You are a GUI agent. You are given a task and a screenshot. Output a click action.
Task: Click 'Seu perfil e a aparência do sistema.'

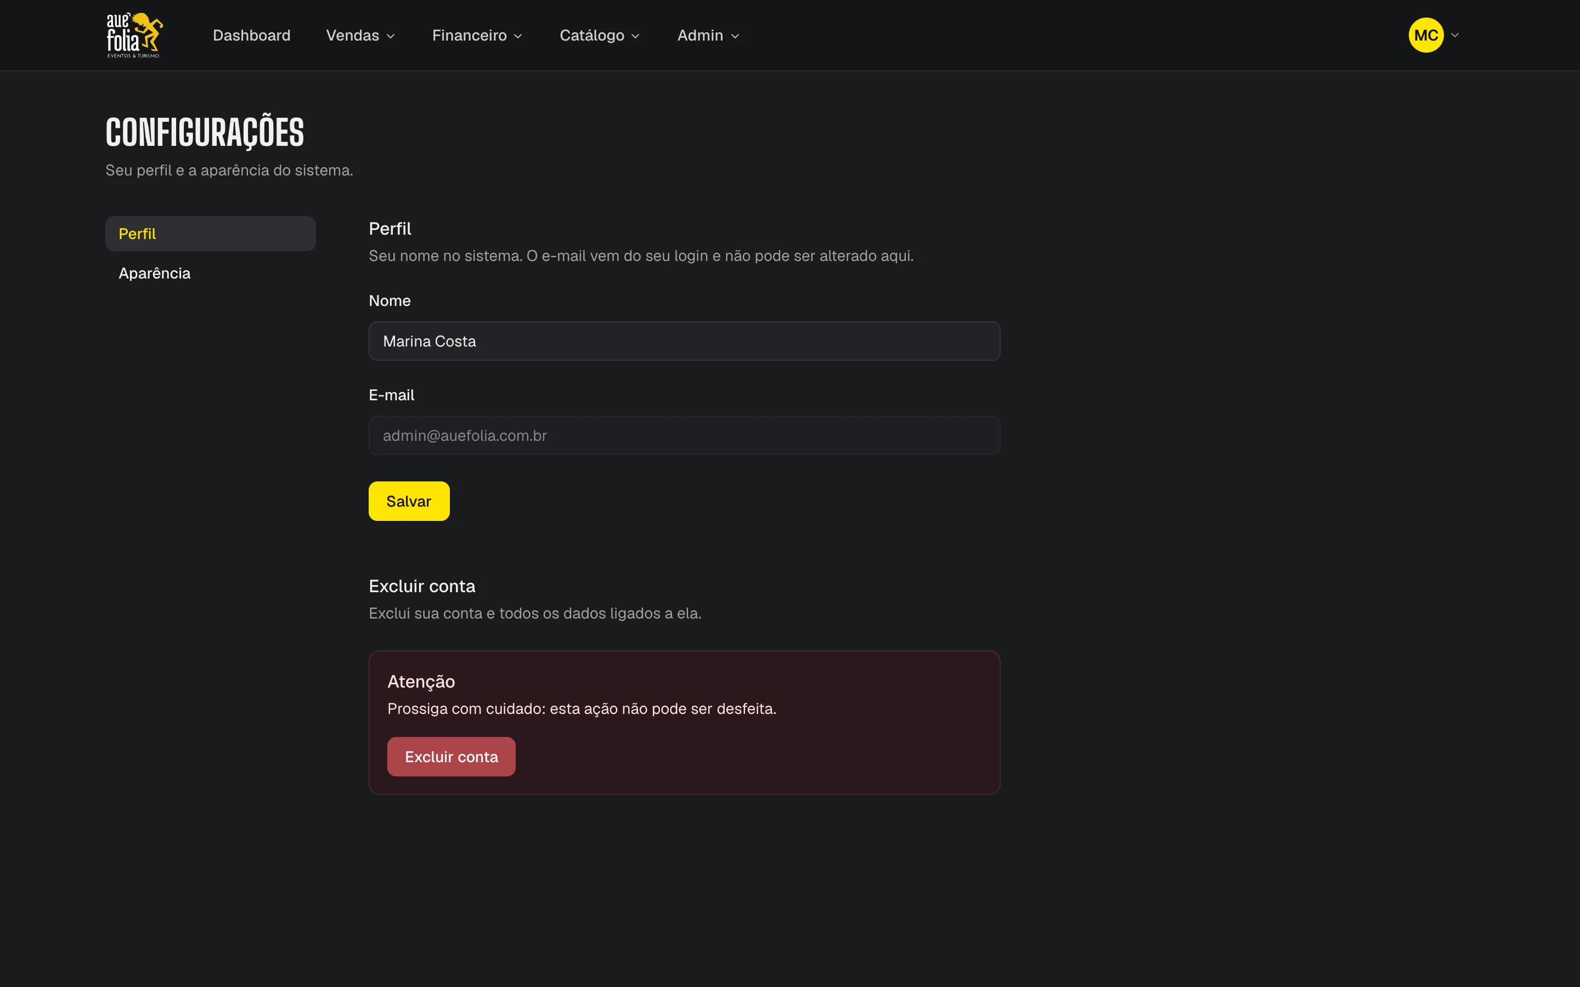click(x=229, y=171)
